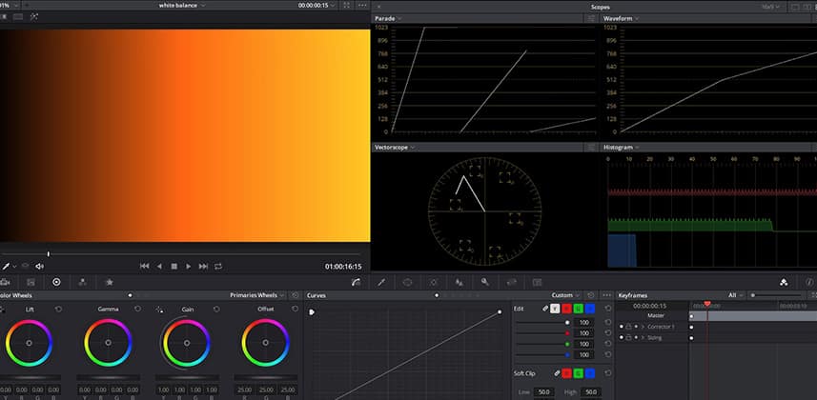Open Parade scope type dropdown
The image size is (817, 400).
pyautogui.click(x=388, y=18)
